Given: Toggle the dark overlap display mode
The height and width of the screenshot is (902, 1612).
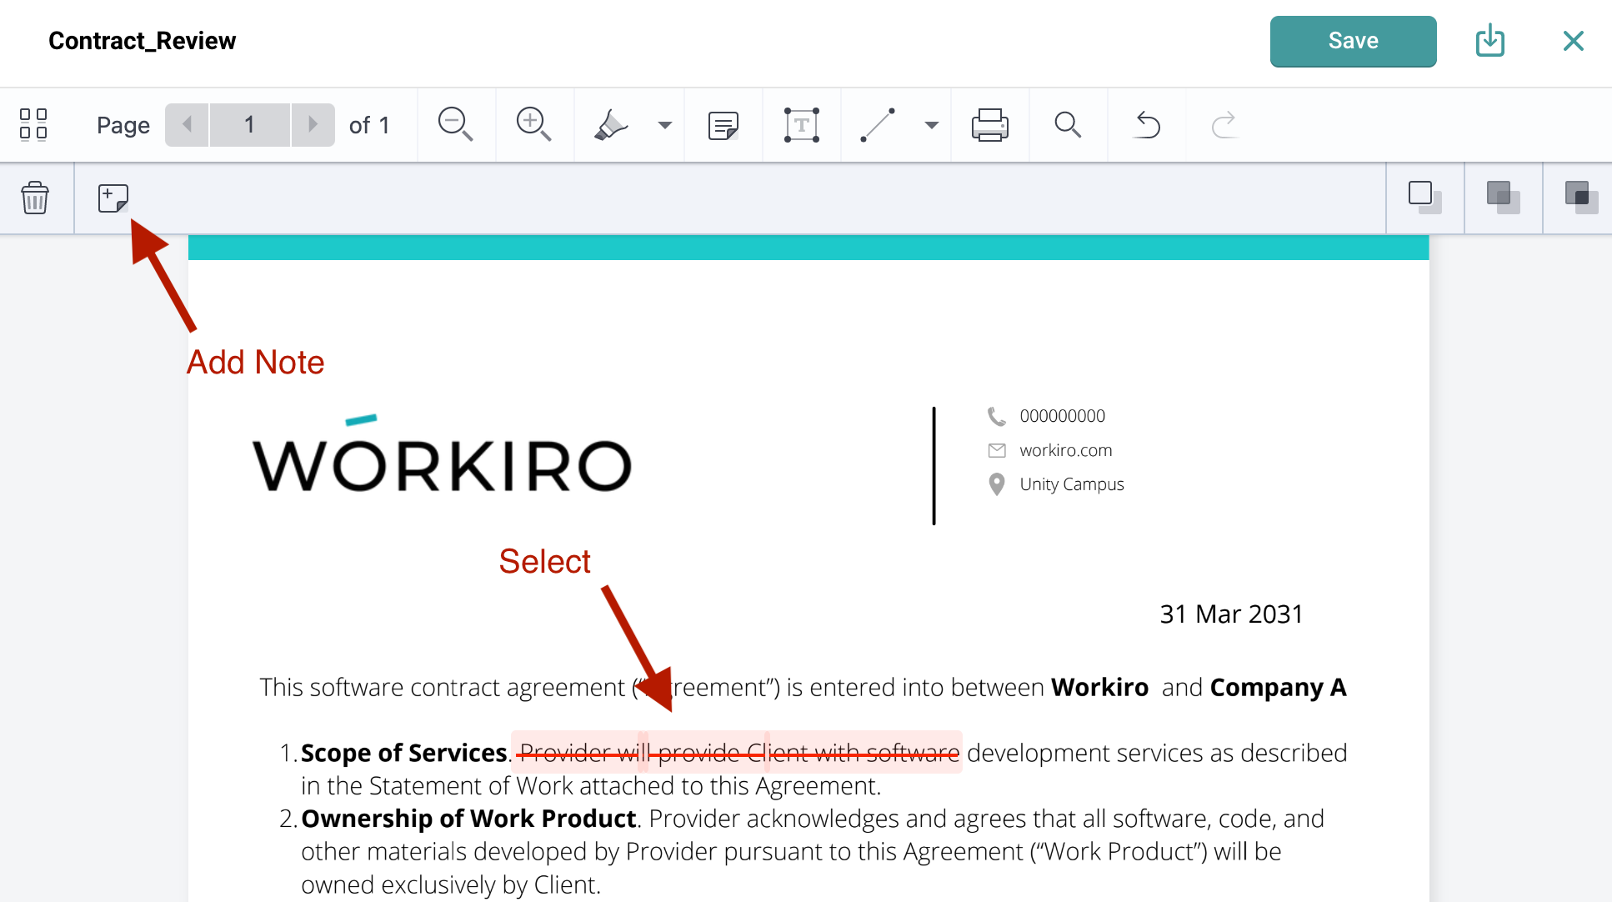Looking at the screenshot, I should click(x=1579, y=198).
